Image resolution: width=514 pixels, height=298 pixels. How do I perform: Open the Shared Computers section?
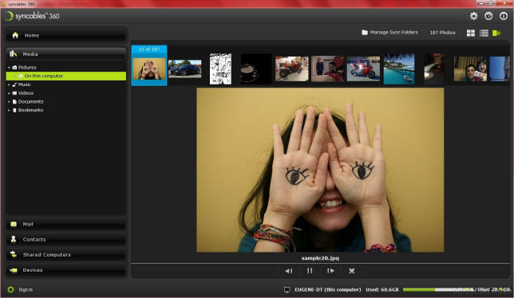pos(66,255)
